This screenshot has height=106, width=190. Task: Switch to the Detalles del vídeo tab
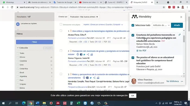[x=90, y=2]
